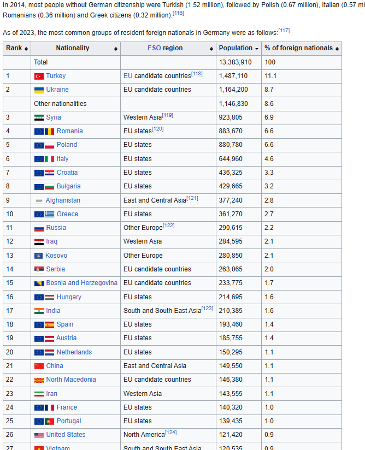Screen dimensions: 365x450
Task: Click the EU link in Turkey row
Action: click(x=128, y=76)
